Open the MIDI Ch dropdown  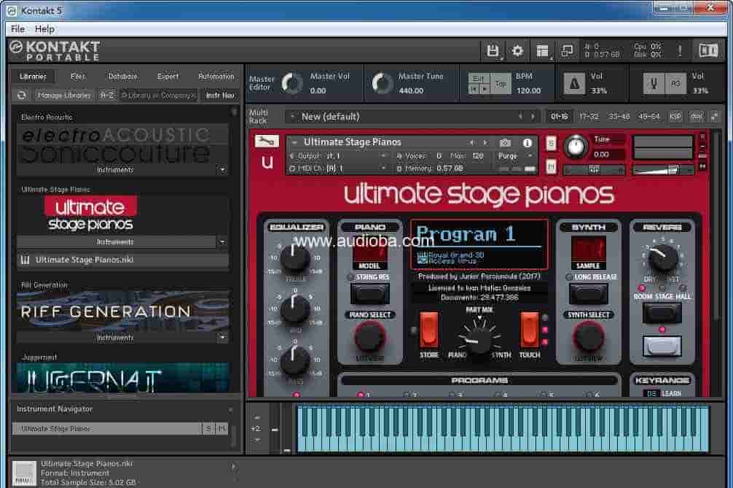(x=337, y=168)
